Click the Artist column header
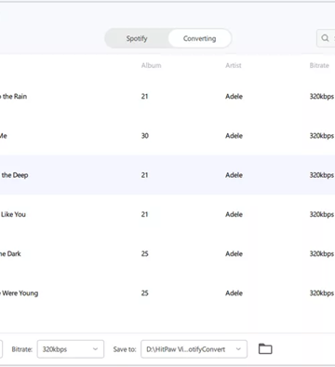 click(x=234, y=65)
